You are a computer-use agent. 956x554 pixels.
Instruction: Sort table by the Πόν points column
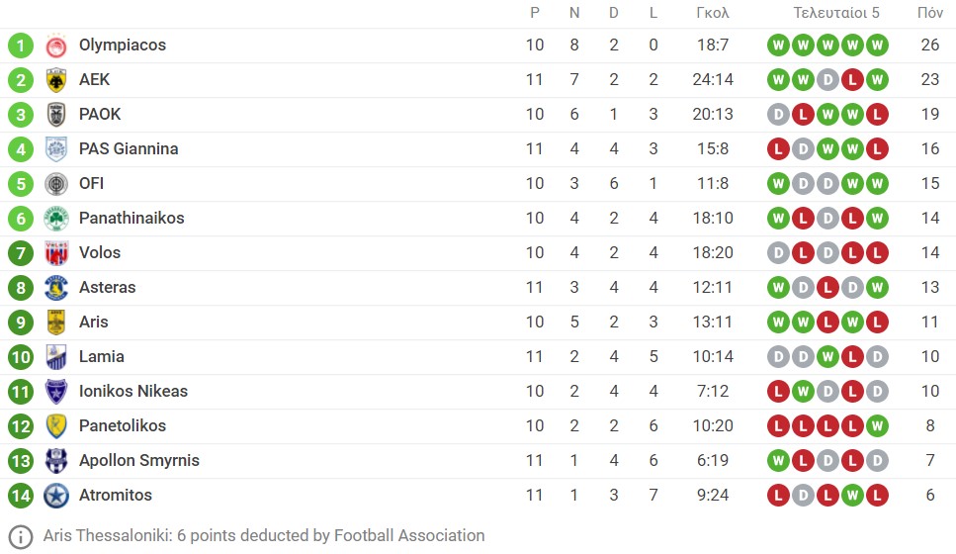point(929,13)
